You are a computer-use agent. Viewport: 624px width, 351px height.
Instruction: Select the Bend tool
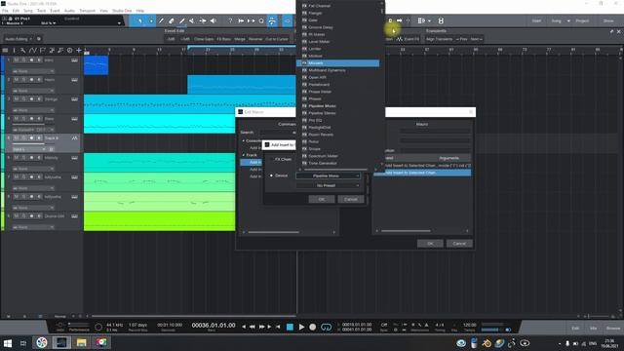[203, 20]
